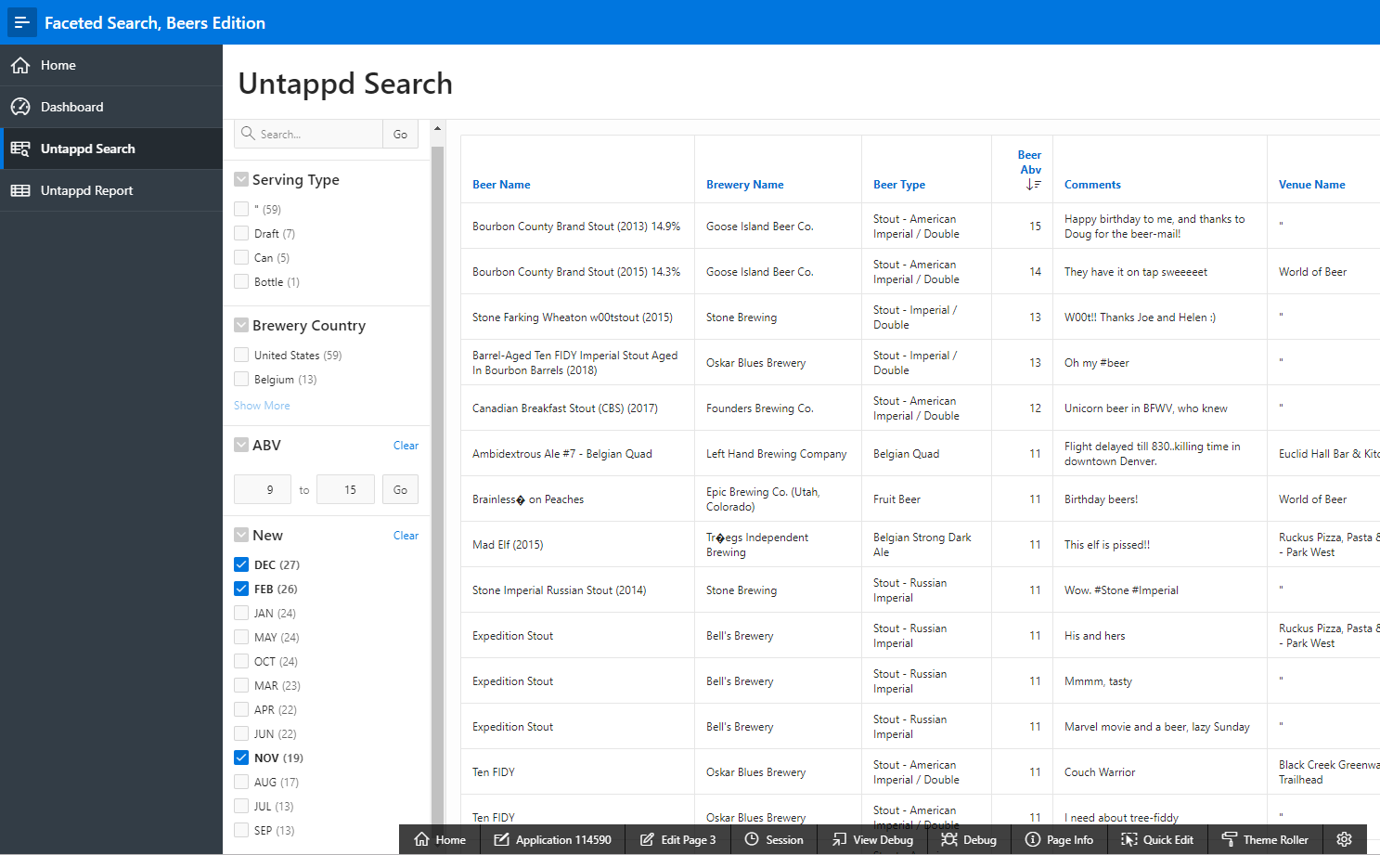Viewport: 1380px width, 855px height.
Task: Collapse the Serving Type facet
Action: point(241,179)
